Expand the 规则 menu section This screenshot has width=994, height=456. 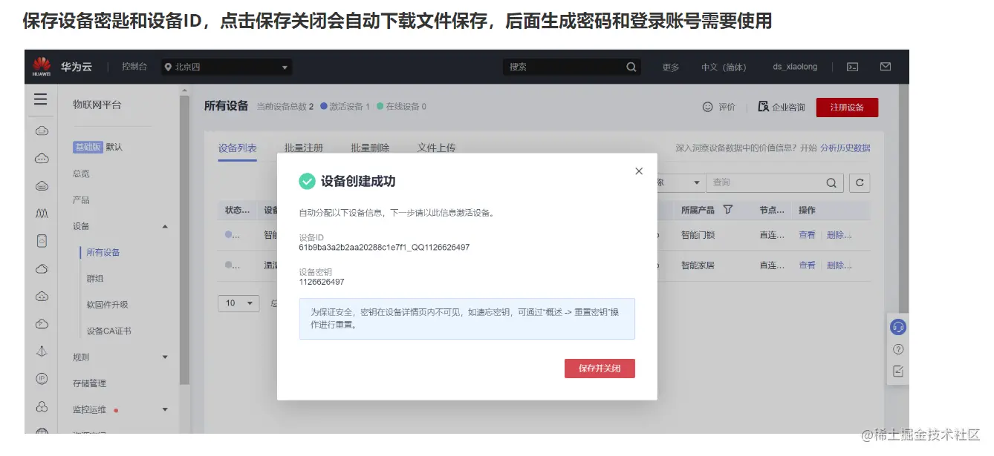[165, 357]
